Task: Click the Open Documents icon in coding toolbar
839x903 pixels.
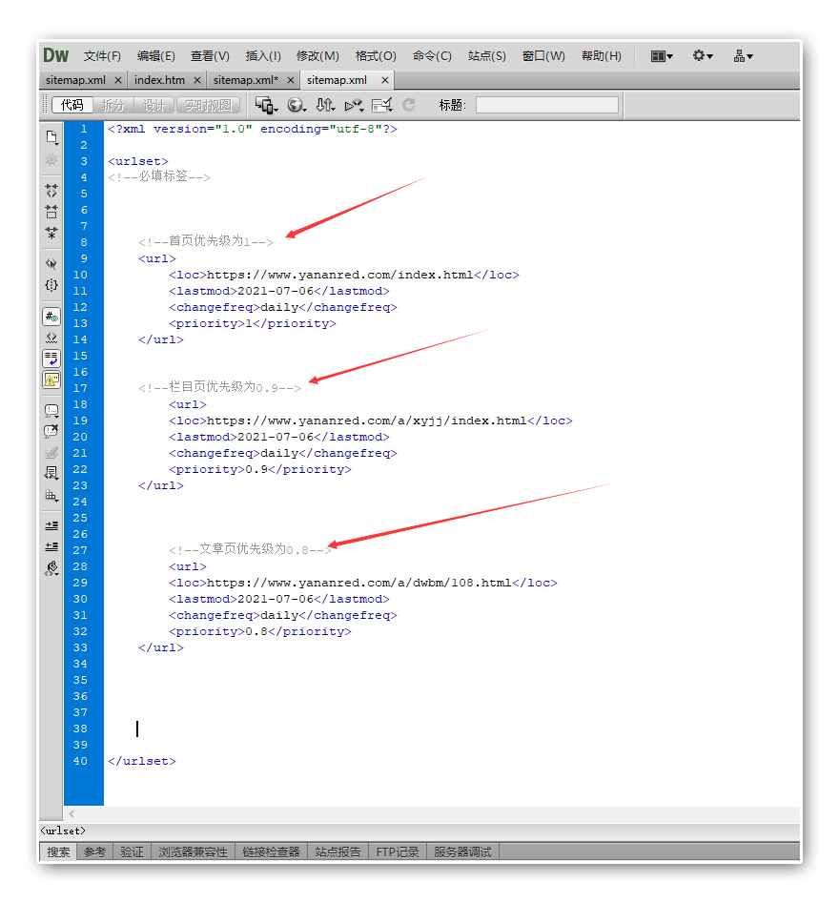Action: tap(51, 137)
